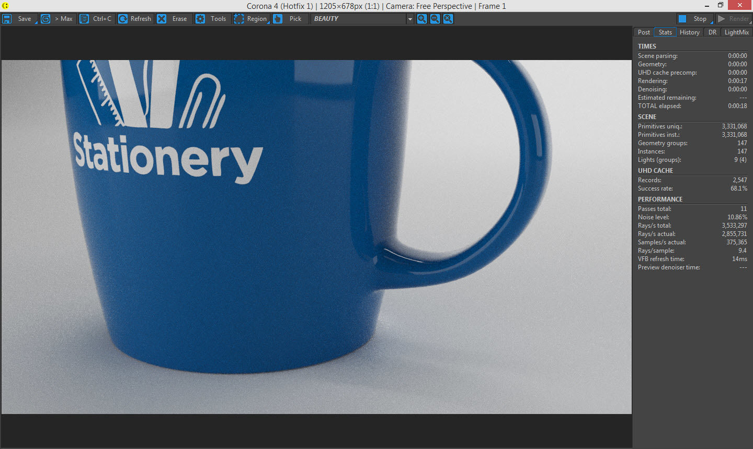
Task: Erase the frame buffer via the Erase label
Action: (179, 19)
